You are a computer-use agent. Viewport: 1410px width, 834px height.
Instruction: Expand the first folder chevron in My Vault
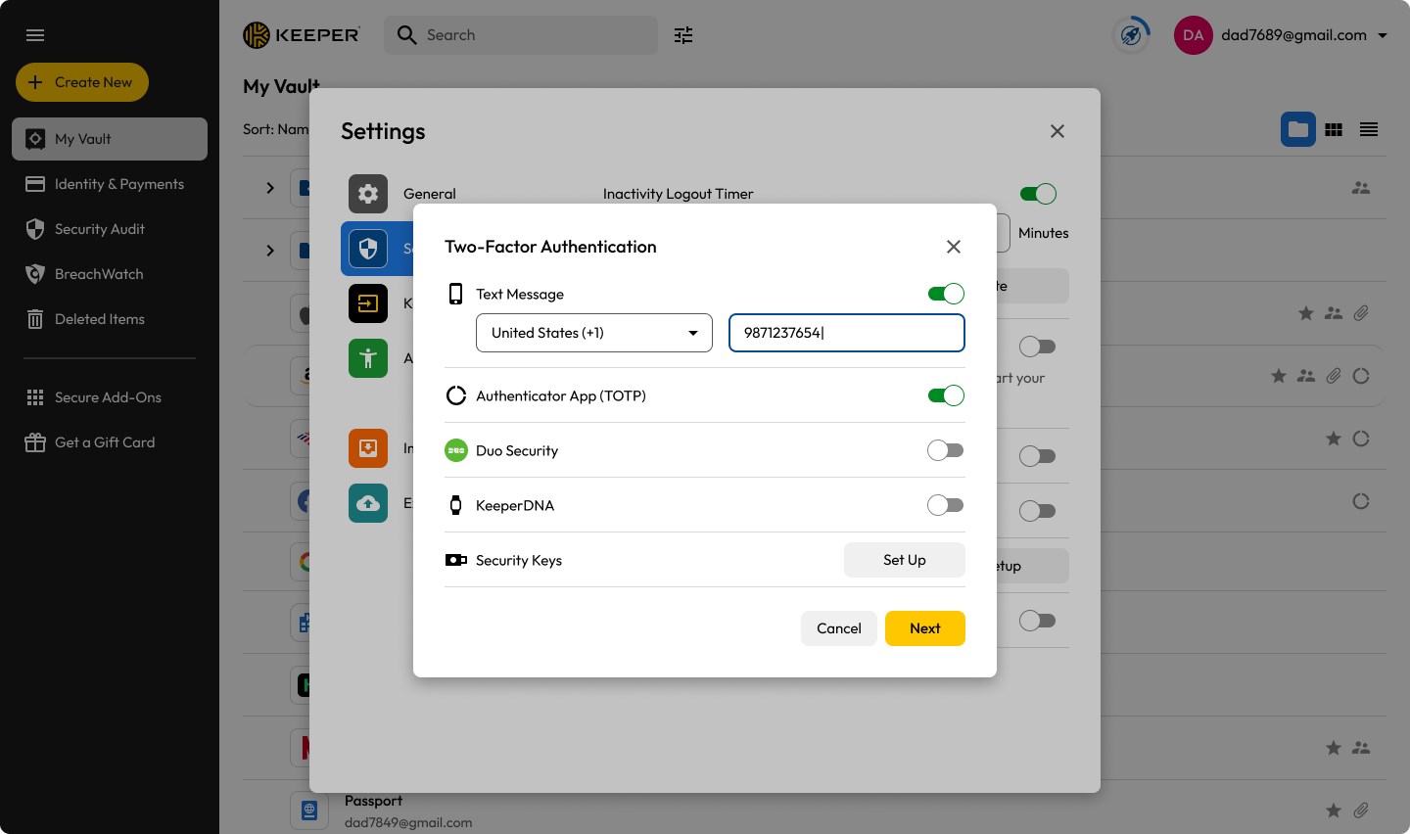click(x=270, y=188)
